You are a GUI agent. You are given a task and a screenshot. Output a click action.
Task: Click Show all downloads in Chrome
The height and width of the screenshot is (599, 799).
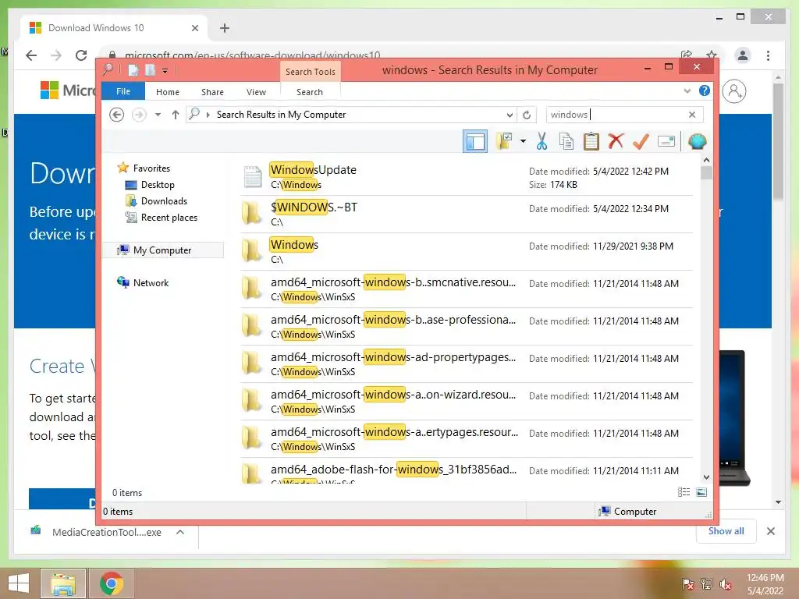tap(726, 531)
